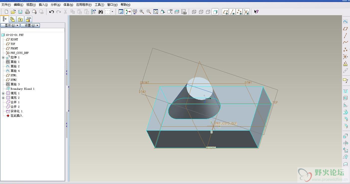Viewport: 350px width, 184px height.
Task: Switch to wireframe display mode
Action: [194, 12]
